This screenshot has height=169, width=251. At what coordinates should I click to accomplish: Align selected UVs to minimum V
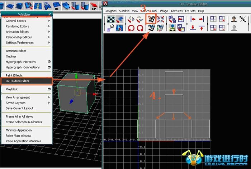tap(193, 28)
